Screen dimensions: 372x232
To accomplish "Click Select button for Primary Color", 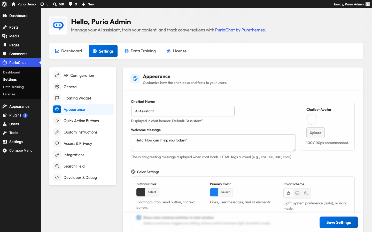I will (226, 192).
